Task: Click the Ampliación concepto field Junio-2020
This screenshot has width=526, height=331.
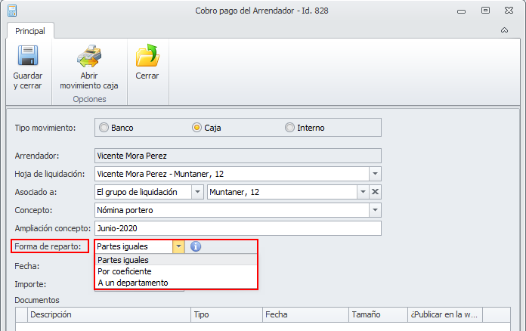Action: 238,228
